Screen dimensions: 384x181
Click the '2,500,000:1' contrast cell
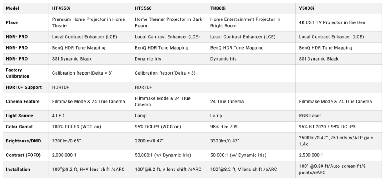click(x=311, y=155)
